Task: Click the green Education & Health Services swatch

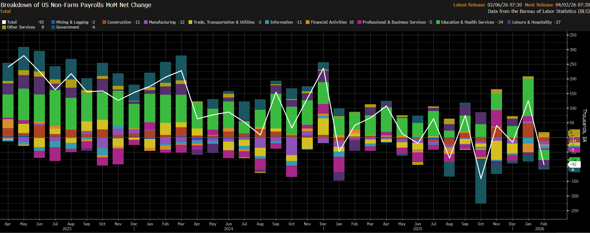Action: coord(438,22)
